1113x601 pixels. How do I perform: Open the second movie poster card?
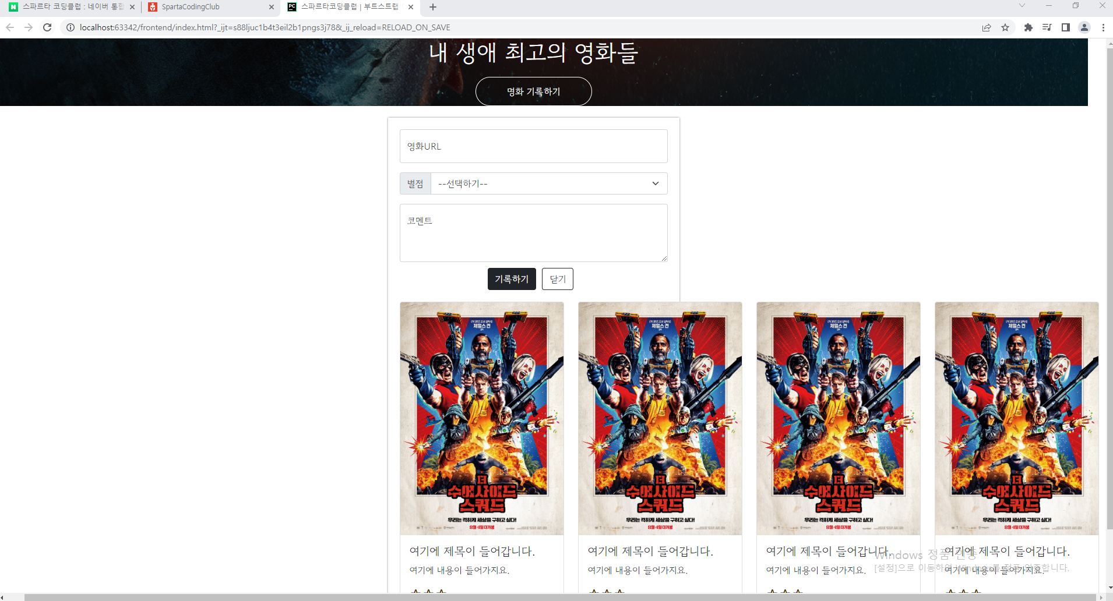coord(660,418)
